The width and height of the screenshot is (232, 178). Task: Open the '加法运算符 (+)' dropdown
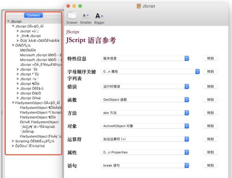(145, 139)
